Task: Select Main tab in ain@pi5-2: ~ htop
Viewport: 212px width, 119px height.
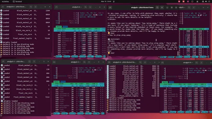Action: [x=59, y=27]
